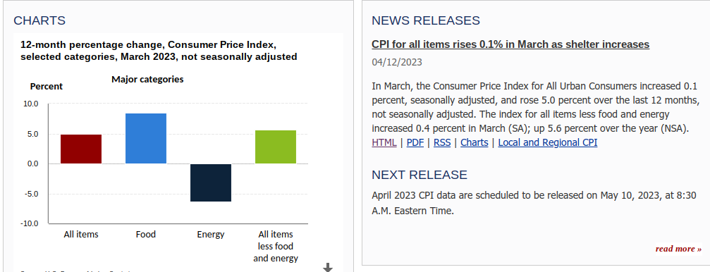710x272 pixels.
Task: Select the green less food and energy bar
Action: point(276,147)
